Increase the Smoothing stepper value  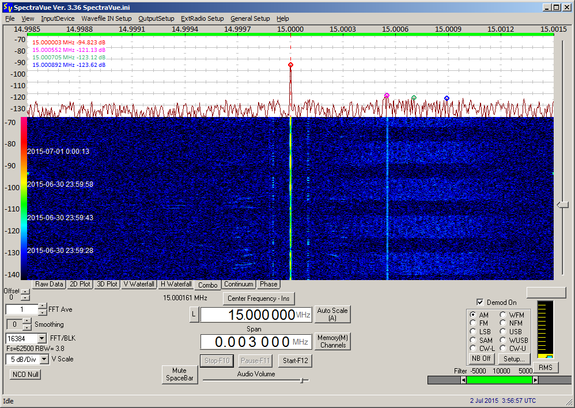[27, 321]
